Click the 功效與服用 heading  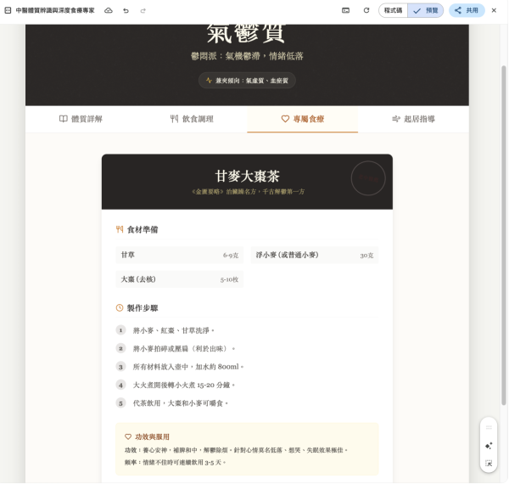pos(152,437)
